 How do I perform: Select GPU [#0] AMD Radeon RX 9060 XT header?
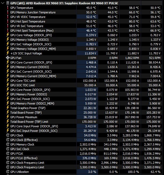tap(64, 3)
